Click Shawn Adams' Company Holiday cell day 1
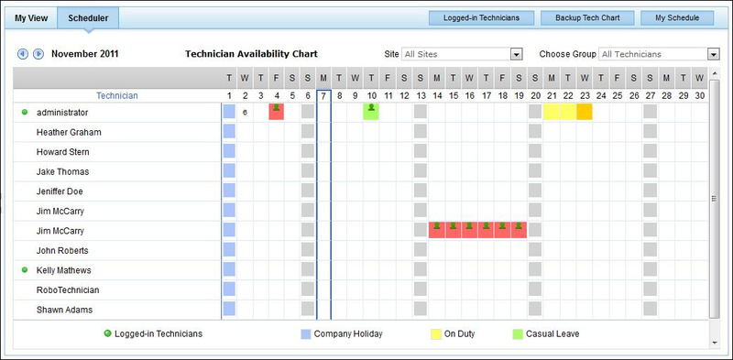This screenshot has width=733, height=360. [229, 309]
